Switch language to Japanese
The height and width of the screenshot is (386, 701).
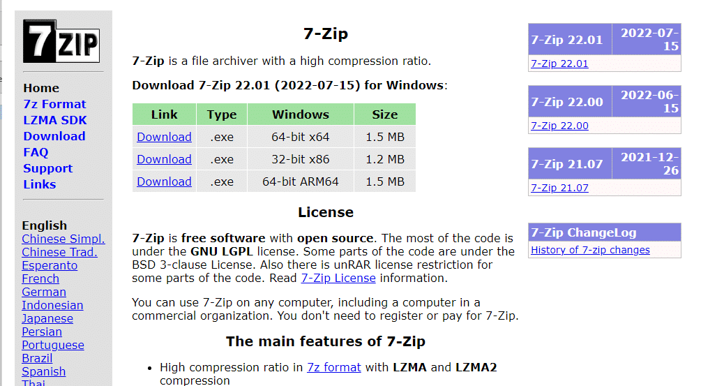pyautogui.click(x=47, y=319)
